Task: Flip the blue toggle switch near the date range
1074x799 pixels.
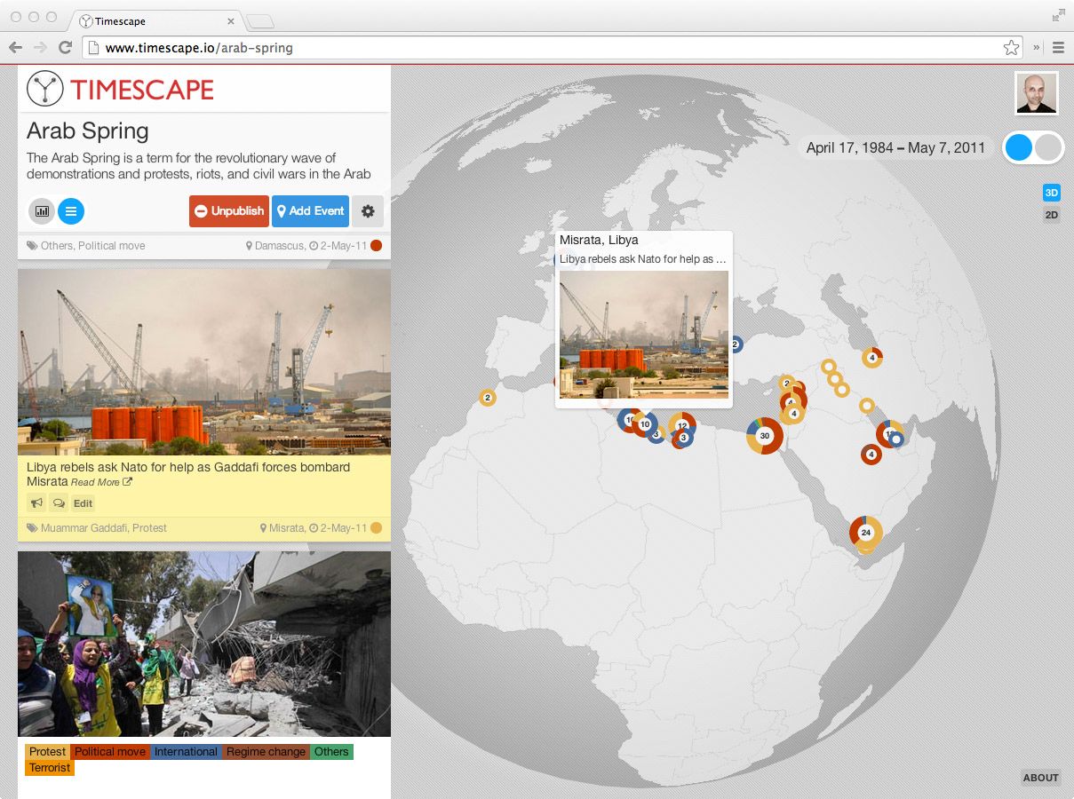Action: 1018,147
